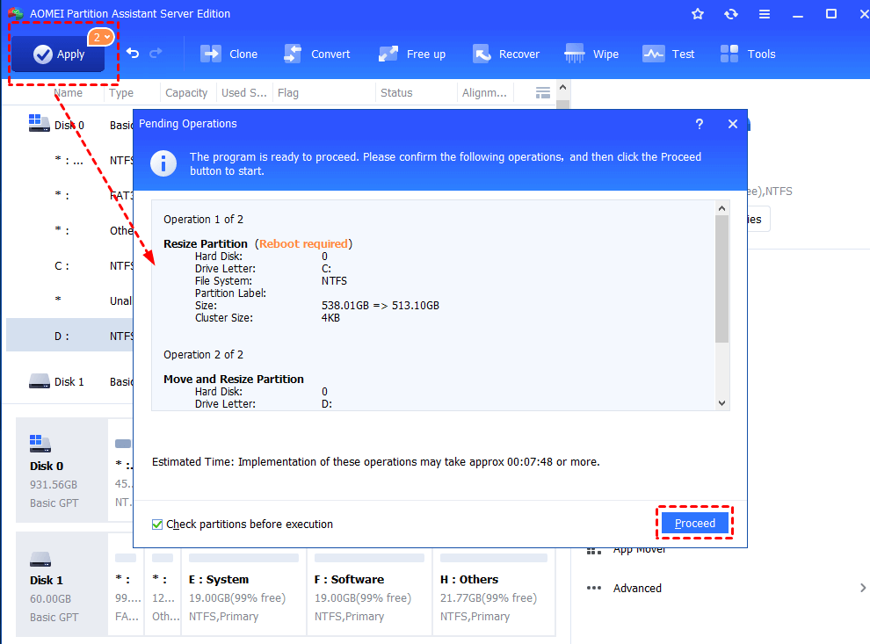Click the Undo arrow icon

tap(133, 54)
